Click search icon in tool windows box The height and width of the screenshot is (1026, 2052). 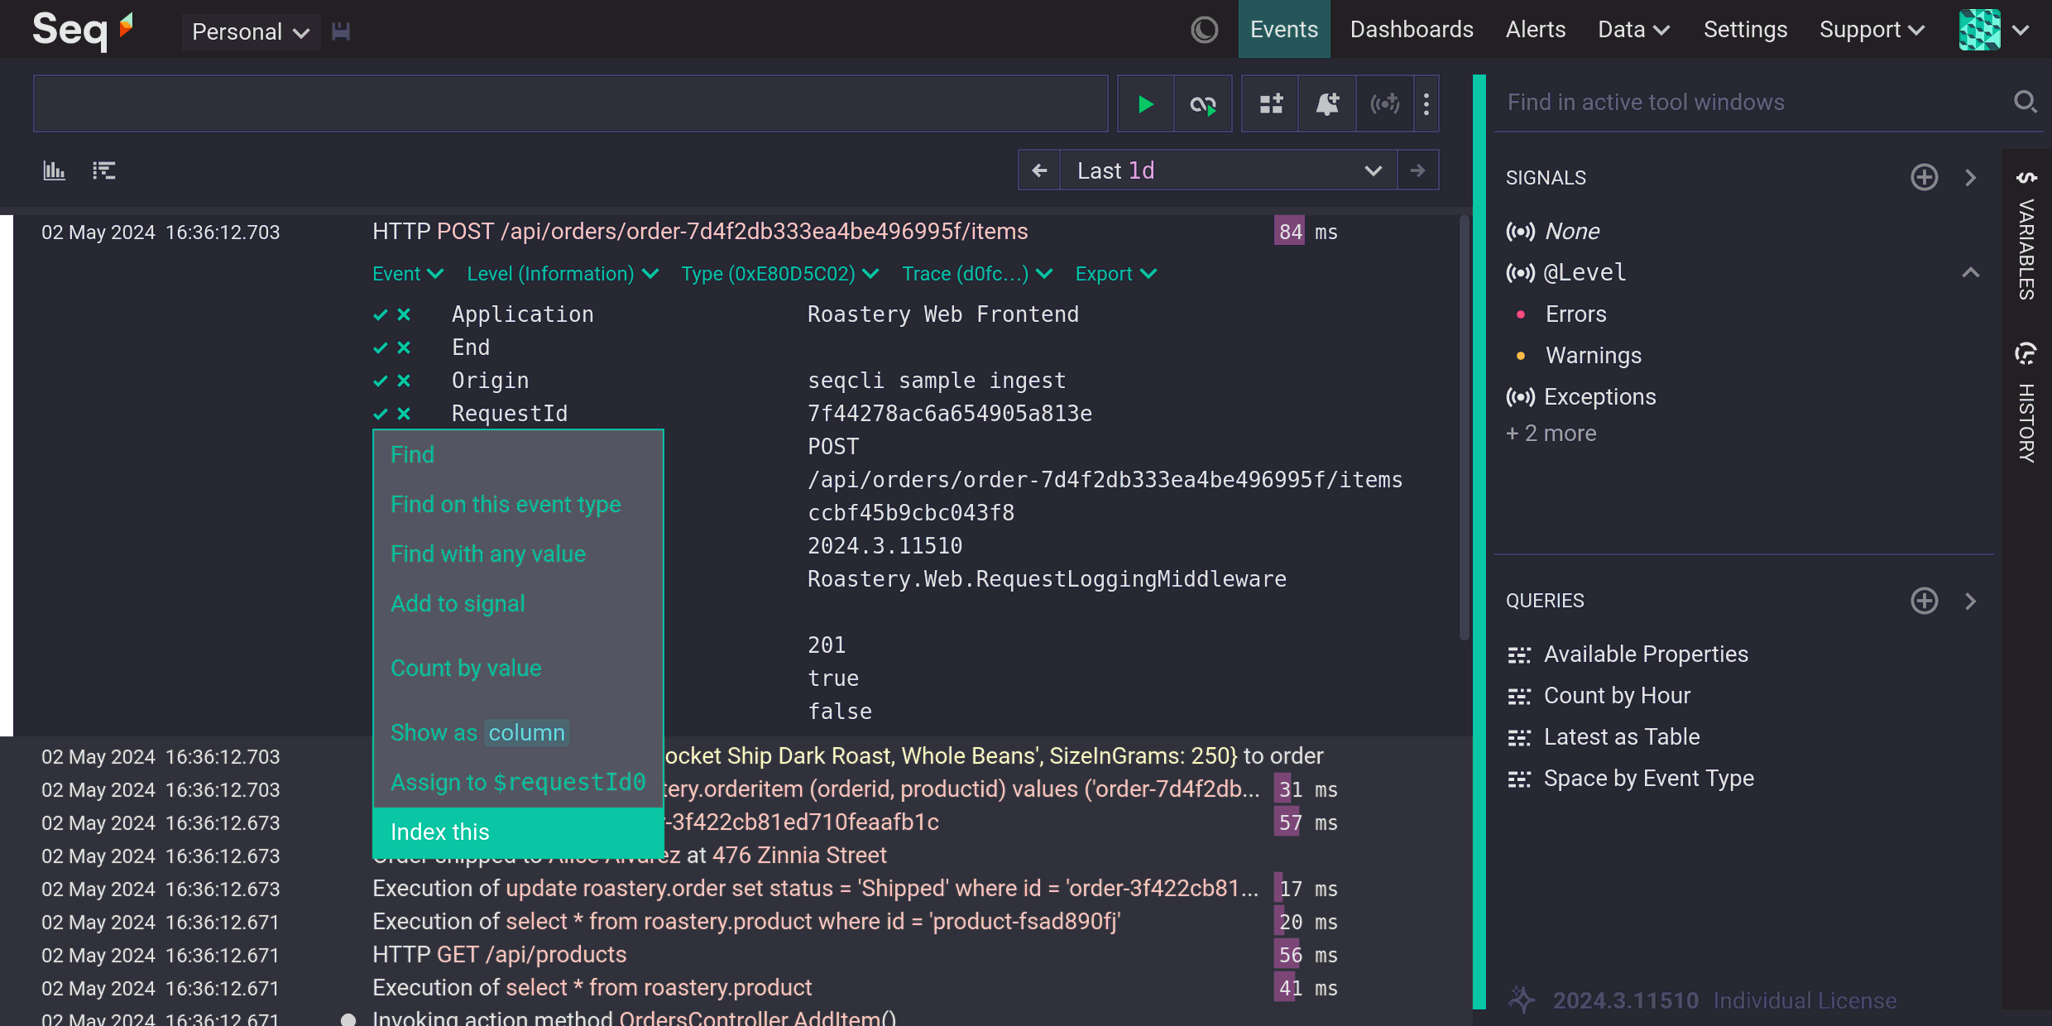coord(2025,102)
